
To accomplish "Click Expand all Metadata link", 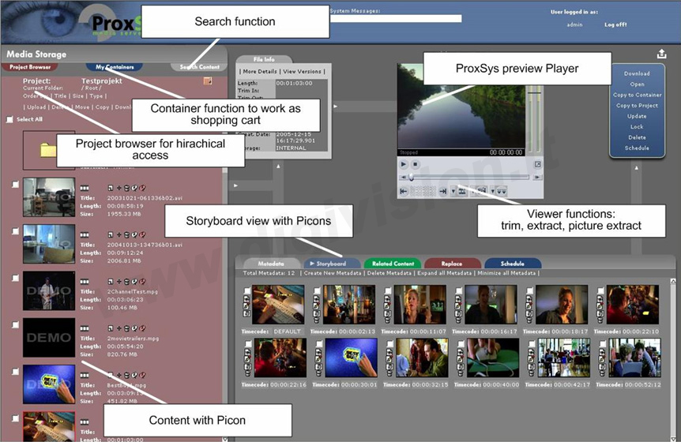I will click(444, 273).
